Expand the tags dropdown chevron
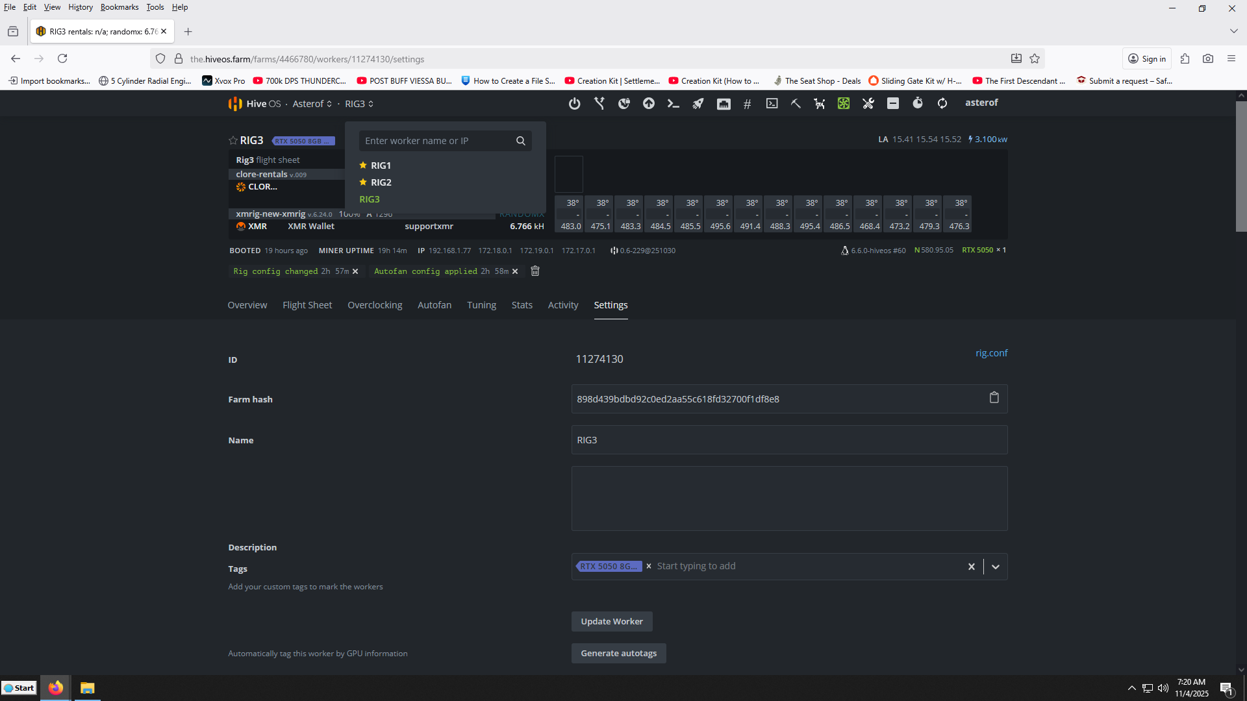This screenshot has width=1247, height=701. [x=995, y=567]
